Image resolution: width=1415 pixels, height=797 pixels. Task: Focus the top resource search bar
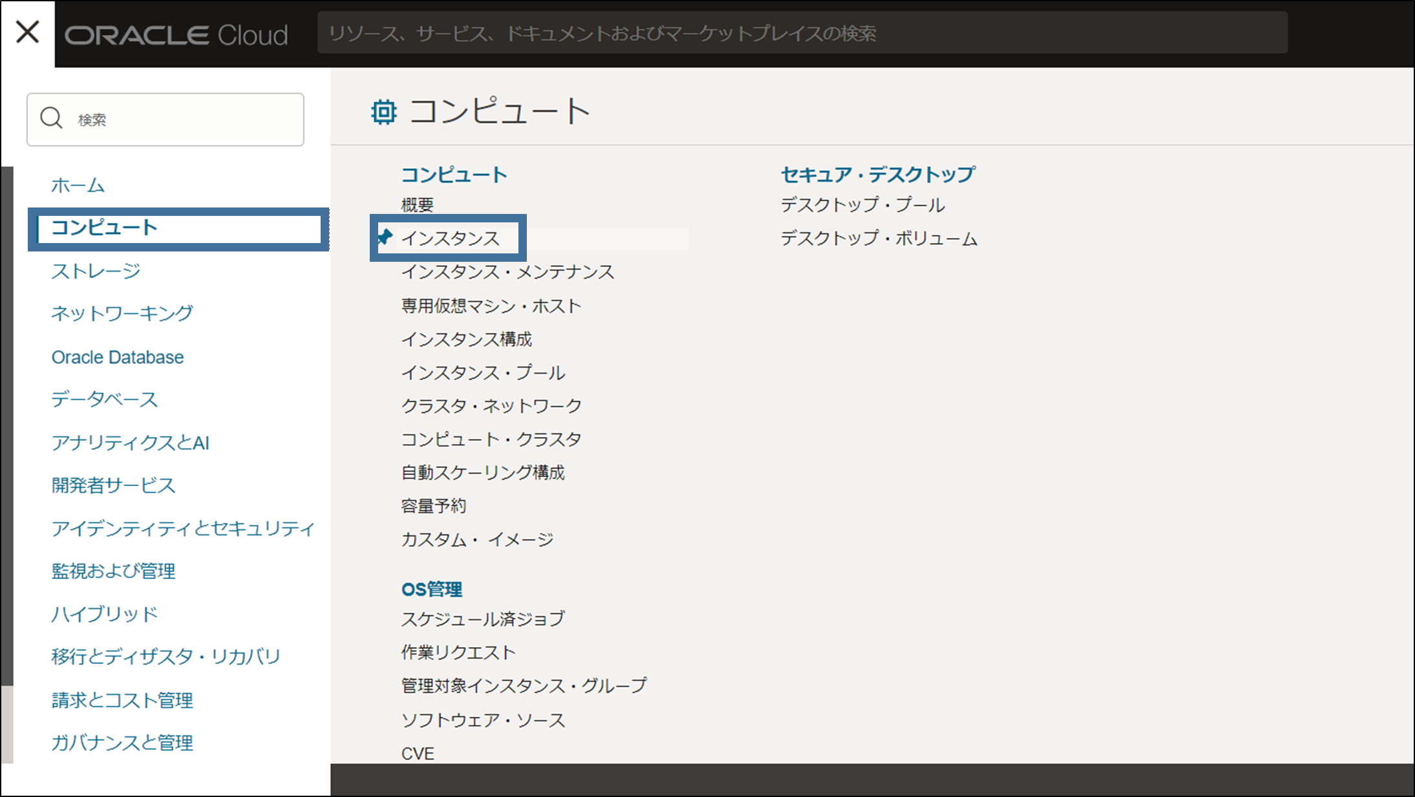click(802, 33)
